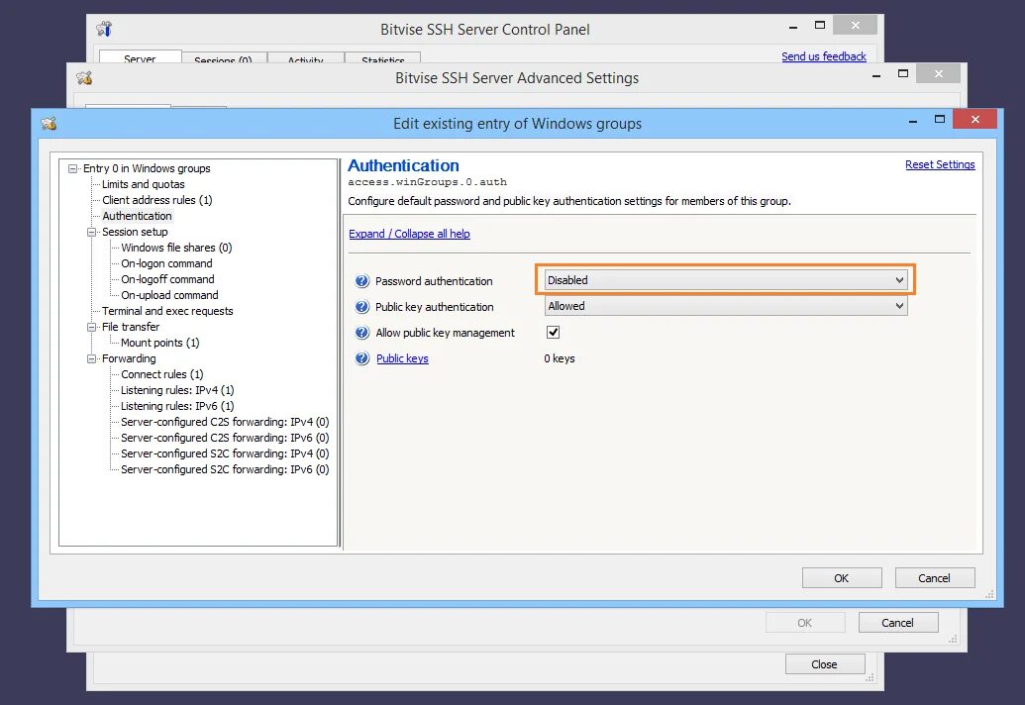
Task: Select Client address rules (1)
Action: pyautogui.click(x=156, y=200)
